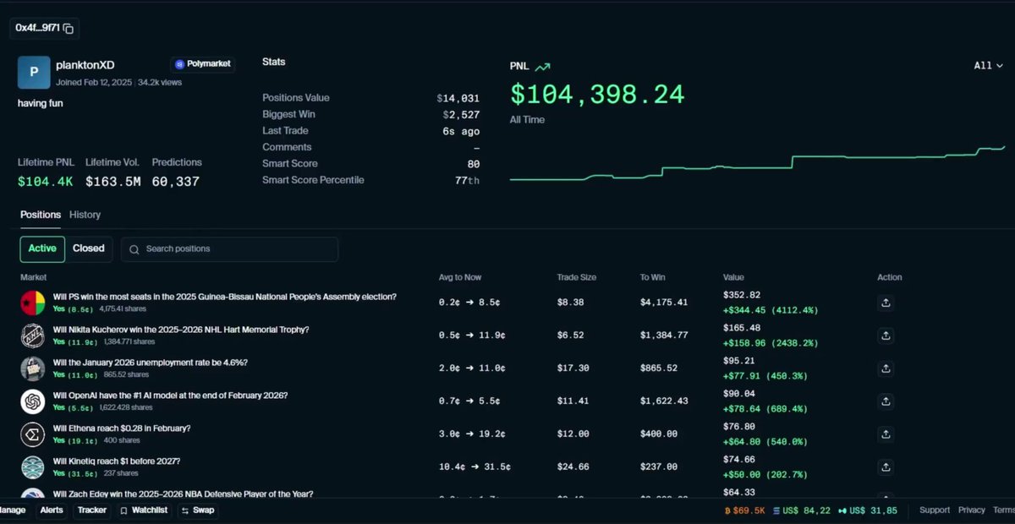Image resolution: width=1015 pixels, height=524 pixels.
Task: Share the OpenAI #1 AI model position
Action: coord(886,401)
